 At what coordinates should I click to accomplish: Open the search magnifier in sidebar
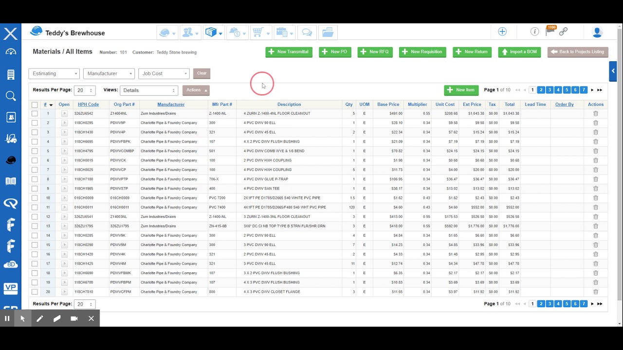tap(10, 96)
